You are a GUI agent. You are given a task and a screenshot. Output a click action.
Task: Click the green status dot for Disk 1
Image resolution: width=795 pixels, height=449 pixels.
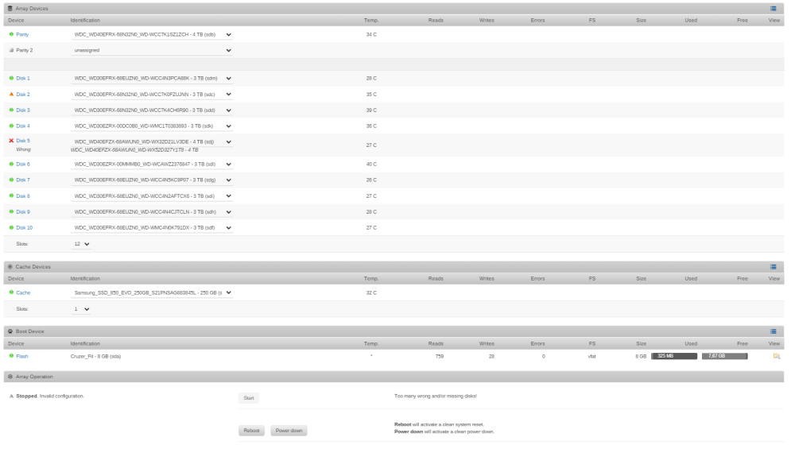(x=11, y=78)
